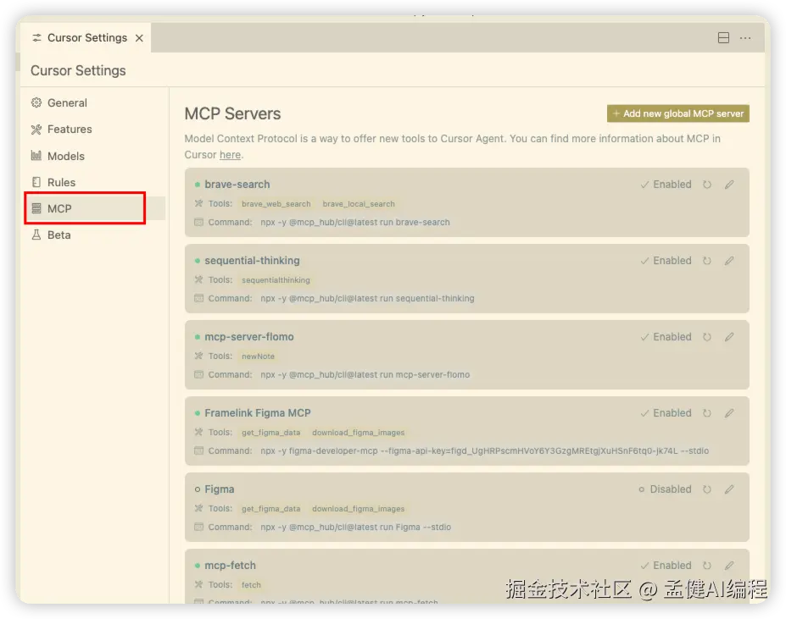The width and height of the screenshot is (786, 619).
Task: Click the figma-developer-mcp command text
Action: click(484, 450)
